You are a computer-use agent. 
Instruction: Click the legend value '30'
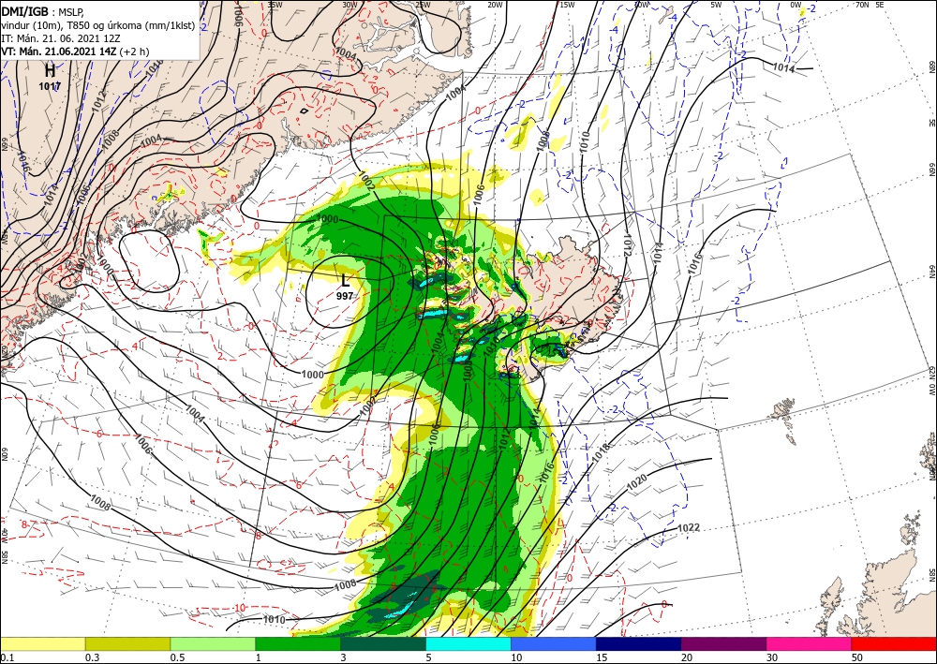click(x=772, y=657)
